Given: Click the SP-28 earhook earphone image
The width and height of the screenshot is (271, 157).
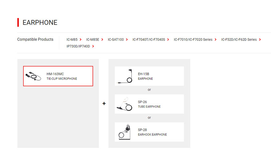Looking at the screenshot, I should tap(125, 132).
